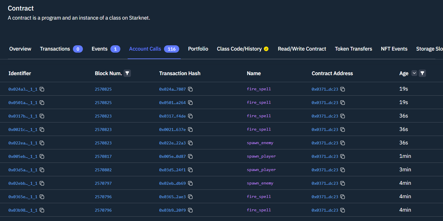Go to Read/Write Contract tab
This screenshot has height=221, width=443.
(x=302, y=49)
